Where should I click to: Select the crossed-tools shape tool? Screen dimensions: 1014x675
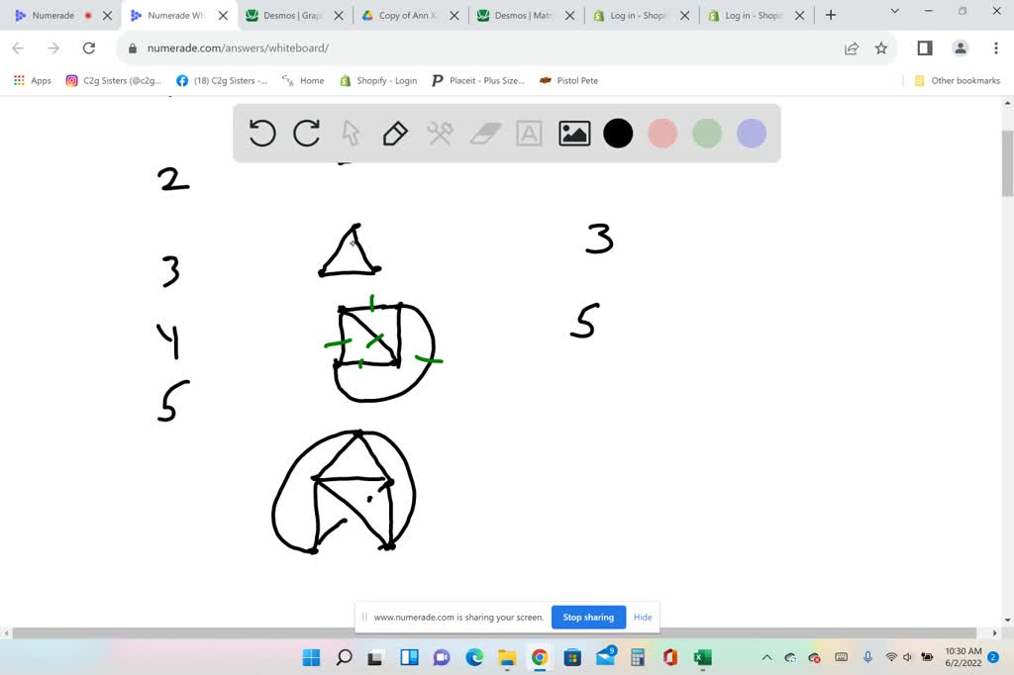[x=440, y=133]
